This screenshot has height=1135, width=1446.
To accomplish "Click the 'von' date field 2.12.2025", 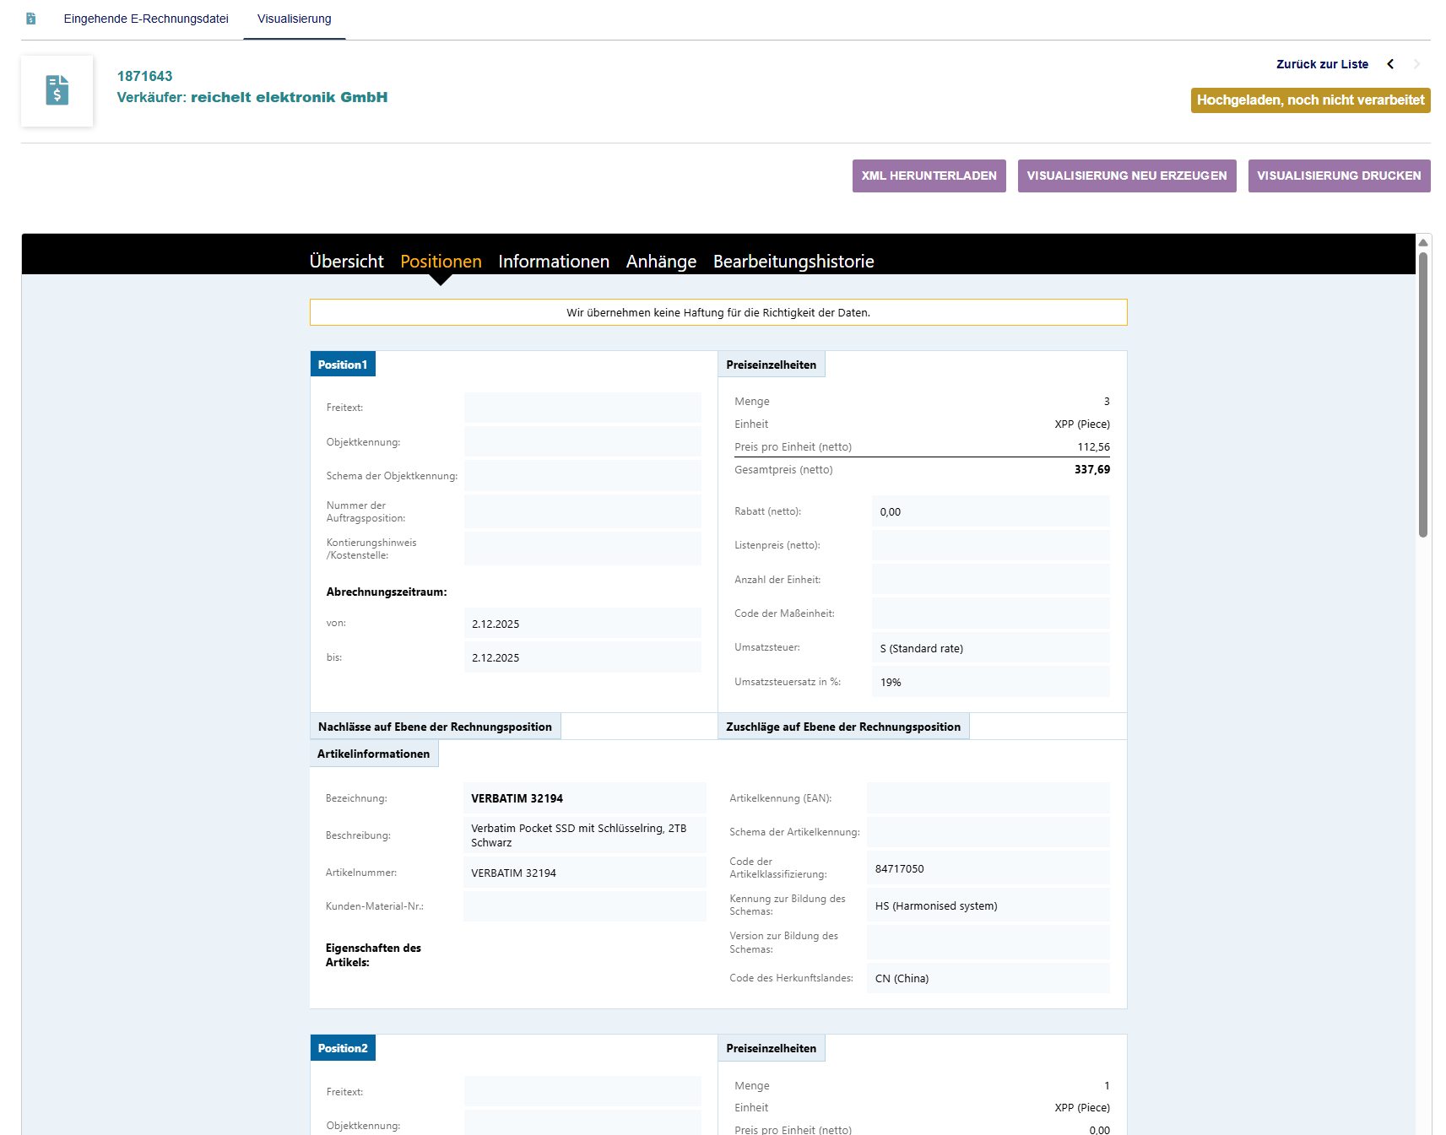I will (582, 624).
